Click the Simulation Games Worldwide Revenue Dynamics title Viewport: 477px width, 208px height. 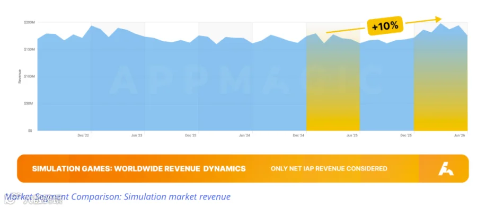[x=139, y=168]
